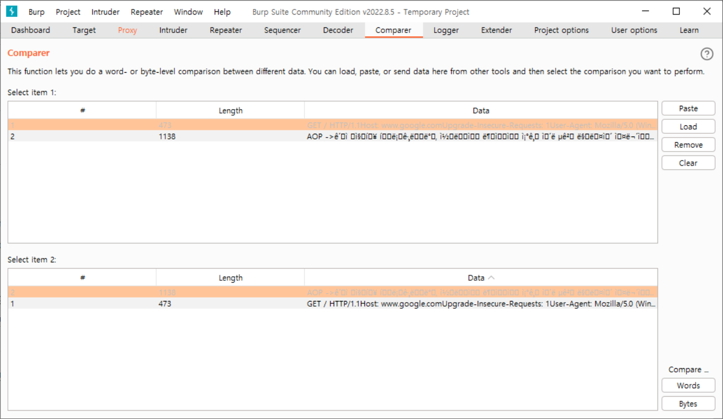723x419 pixels.
Task: Select row 1 with length 473 in item 2 list
Action: pos(332,303)
